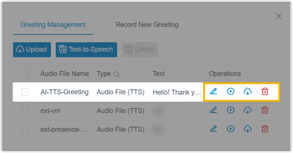Screen dimensions: 293x153
Task: Tick the select-all header checkbox
Action: (25, 74)
